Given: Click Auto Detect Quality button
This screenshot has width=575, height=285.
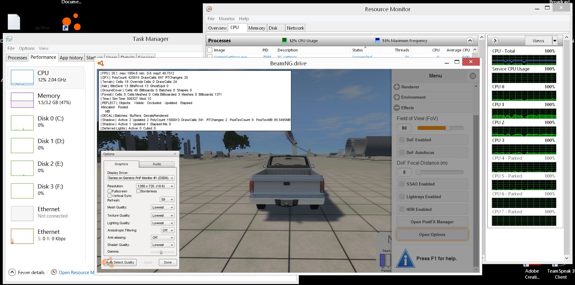Looking at the screenshot, I should click(120, 262).
